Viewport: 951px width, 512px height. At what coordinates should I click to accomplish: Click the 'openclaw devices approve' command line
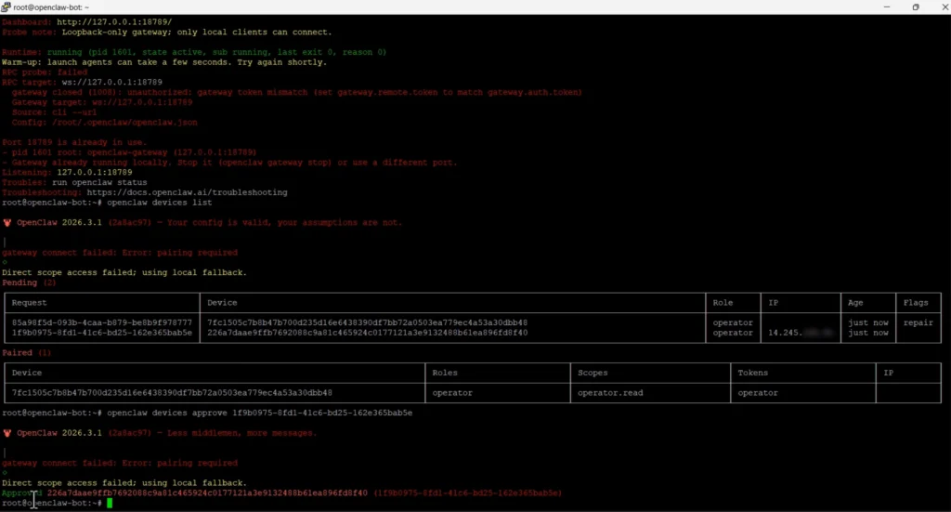pyautogui.click(x=260, y=413)
